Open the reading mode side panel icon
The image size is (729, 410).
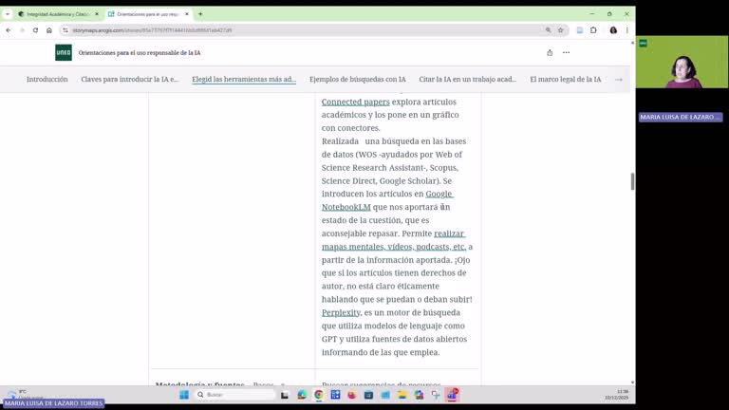point(580,30)
